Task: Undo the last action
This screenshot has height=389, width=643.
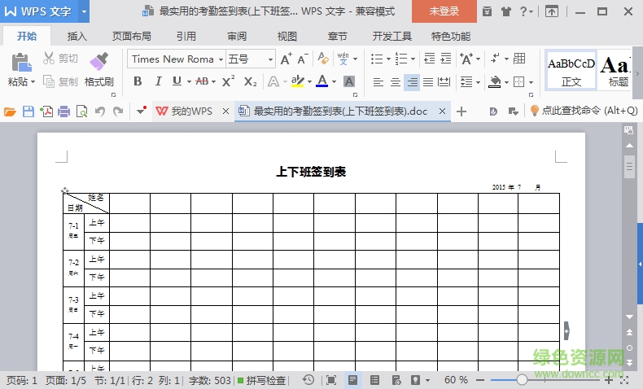Action: pos(99,111)
